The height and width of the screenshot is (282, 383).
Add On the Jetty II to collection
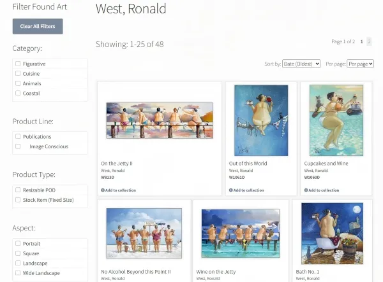pos(118,190)
